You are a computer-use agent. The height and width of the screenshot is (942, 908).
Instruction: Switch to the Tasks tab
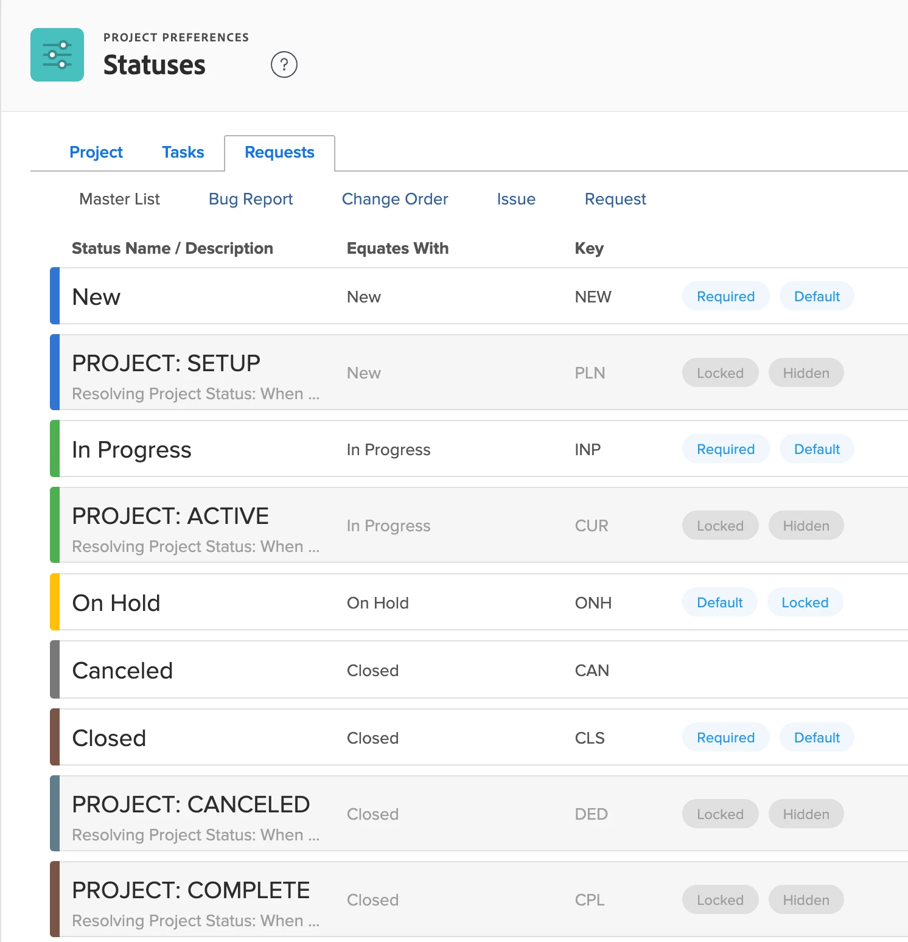click(x=183, y=152)
